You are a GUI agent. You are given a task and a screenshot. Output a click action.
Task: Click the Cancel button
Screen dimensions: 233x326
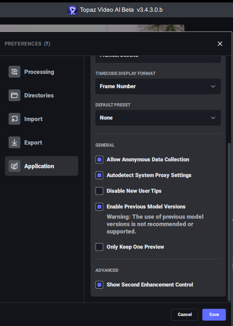(184, 315)
